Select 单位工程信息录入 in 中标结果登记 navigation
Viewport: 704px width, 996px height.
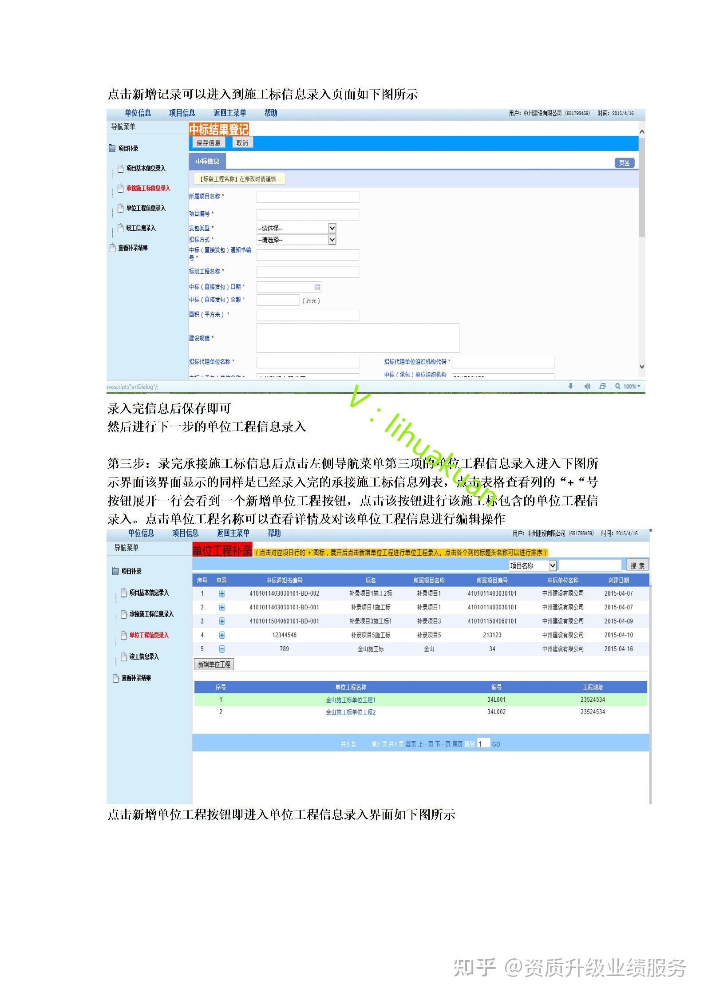point(146,208)
